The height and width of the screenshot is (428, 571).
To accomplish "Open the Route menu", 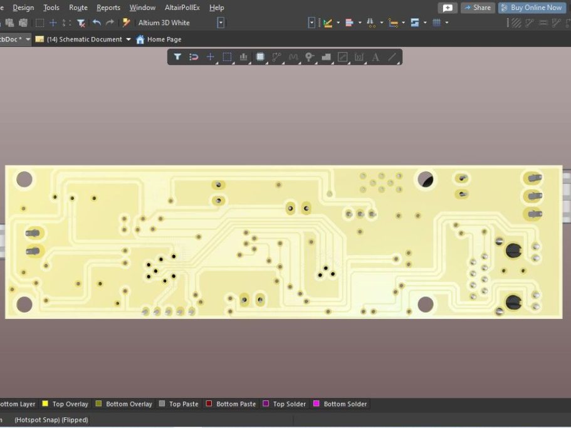I will pos(78,8).
